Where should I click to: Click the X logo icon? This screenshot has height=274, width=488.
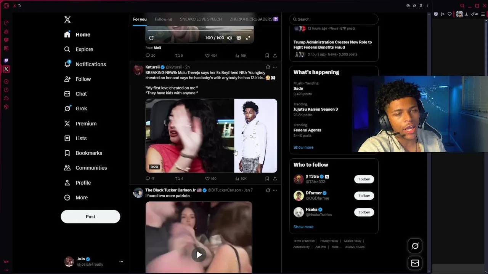click(67, 20)
